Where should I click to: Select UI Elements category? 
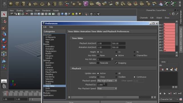50,37
